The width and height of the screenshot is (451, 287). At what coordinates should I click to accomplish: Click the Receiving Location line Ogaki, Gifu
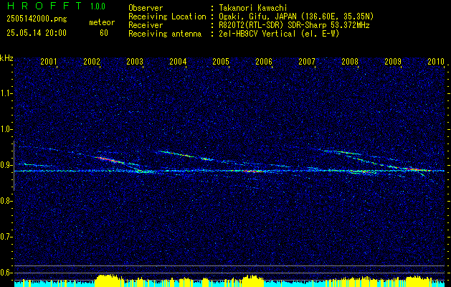click(296, 17)
